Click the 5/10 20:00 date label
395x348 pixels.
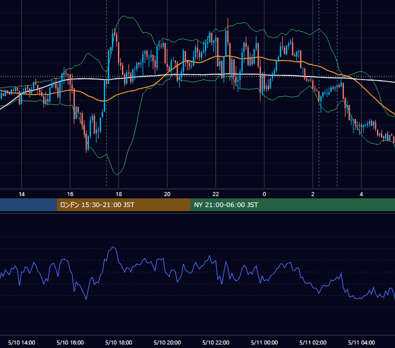[167, 342]
